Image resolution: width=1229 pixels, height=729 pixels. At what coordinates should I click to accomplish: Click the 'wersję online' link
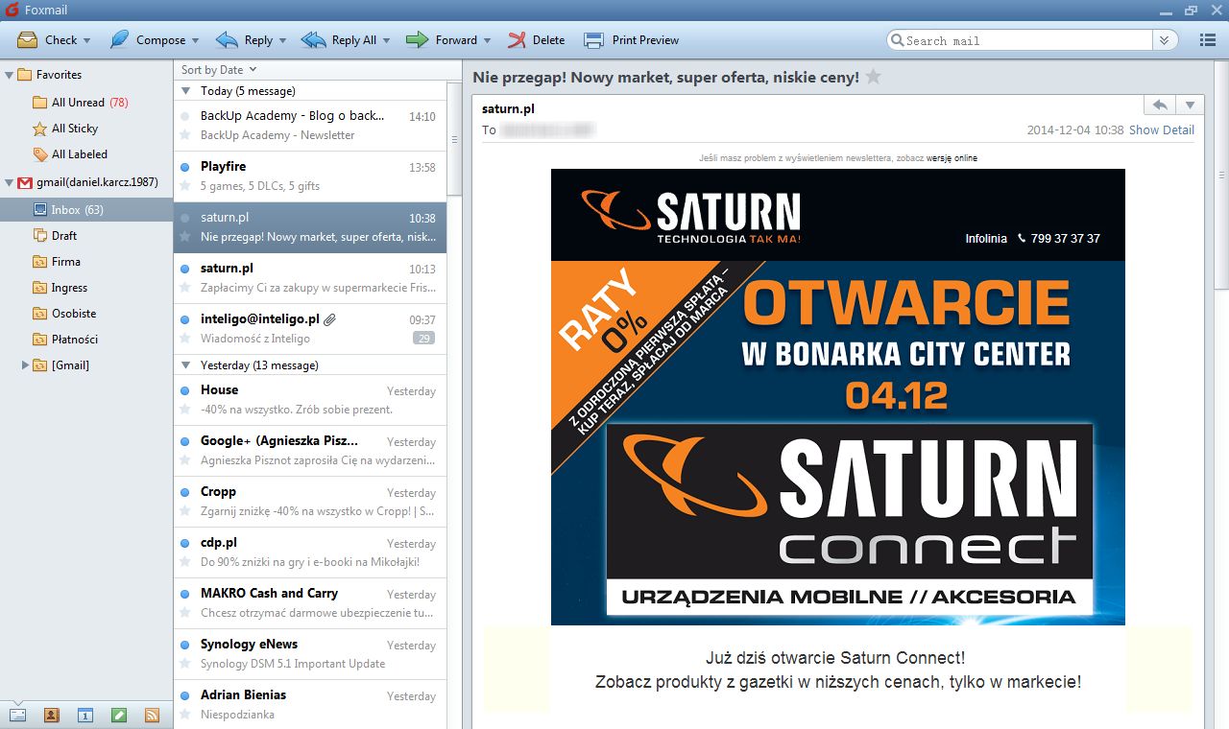click(x=952, y=158)
